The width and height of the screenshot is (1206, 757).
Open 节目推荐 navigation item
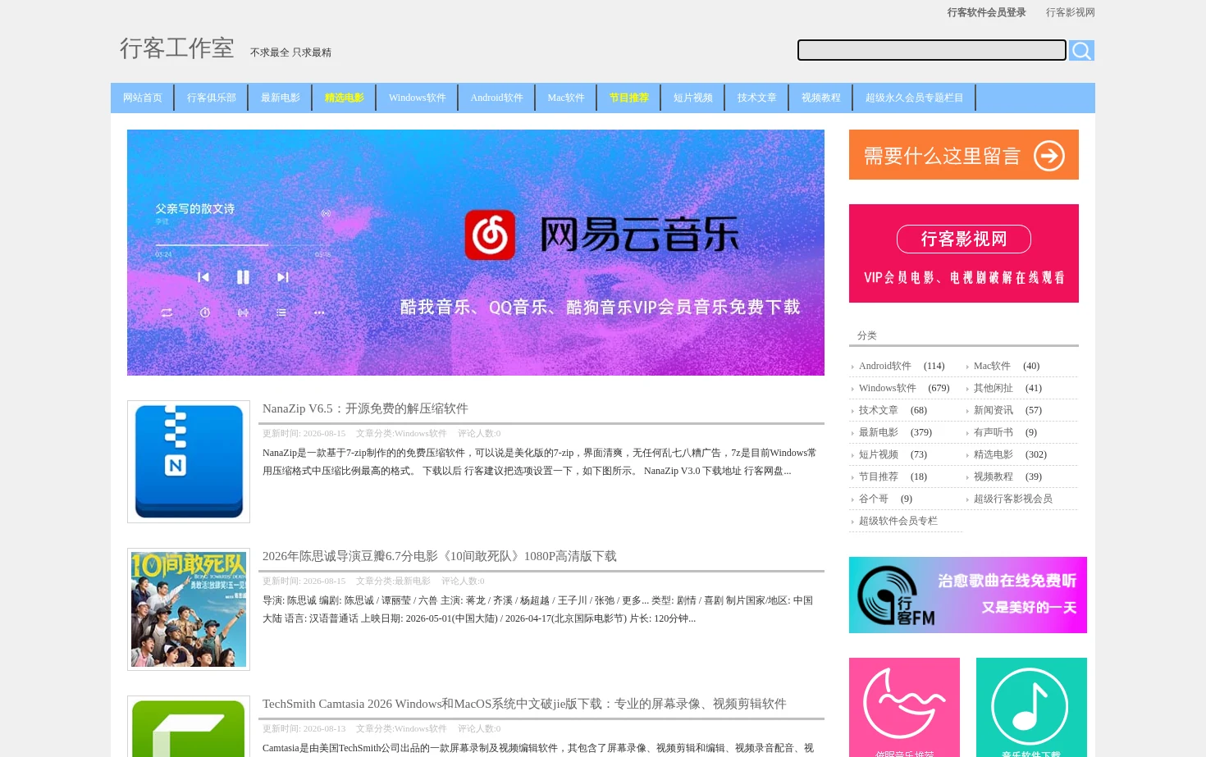pyautogui.click(x=629, y=98)
